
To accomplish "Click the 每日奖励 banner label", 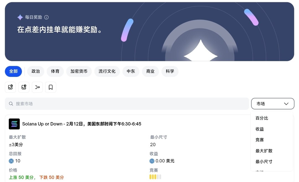I will click(33, 17).
